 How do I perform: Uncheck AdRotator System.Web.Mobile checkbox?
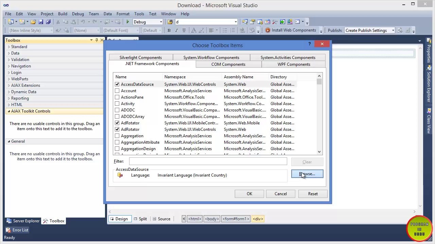tap(117, 123)
